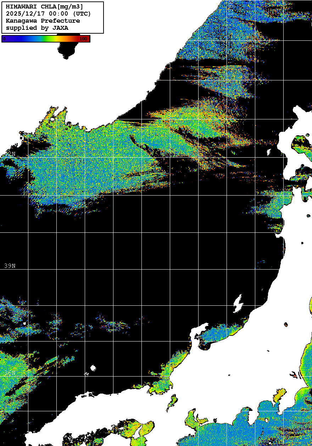Click the HIMAWARI CHLA[mg/m3] title text
Viewport: 312px width, 446px height.
pyautogui.click(x=44, y=7)
